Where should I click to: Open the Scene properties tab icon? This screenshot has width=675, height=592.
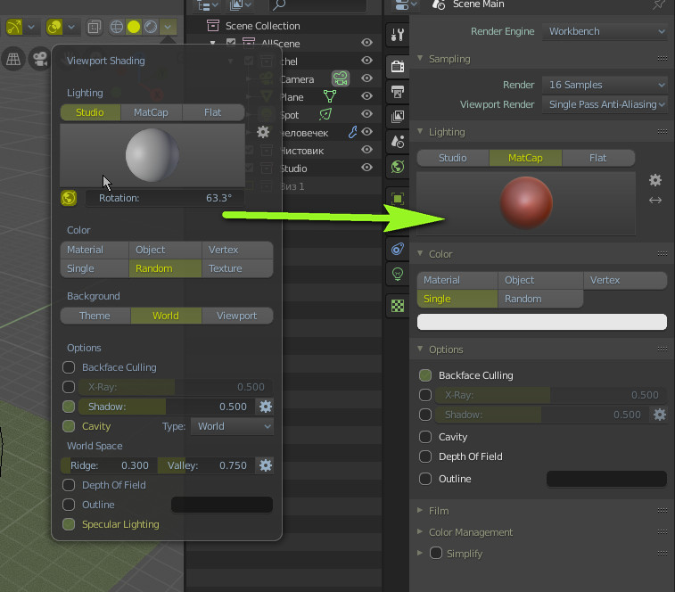[398, 141]
